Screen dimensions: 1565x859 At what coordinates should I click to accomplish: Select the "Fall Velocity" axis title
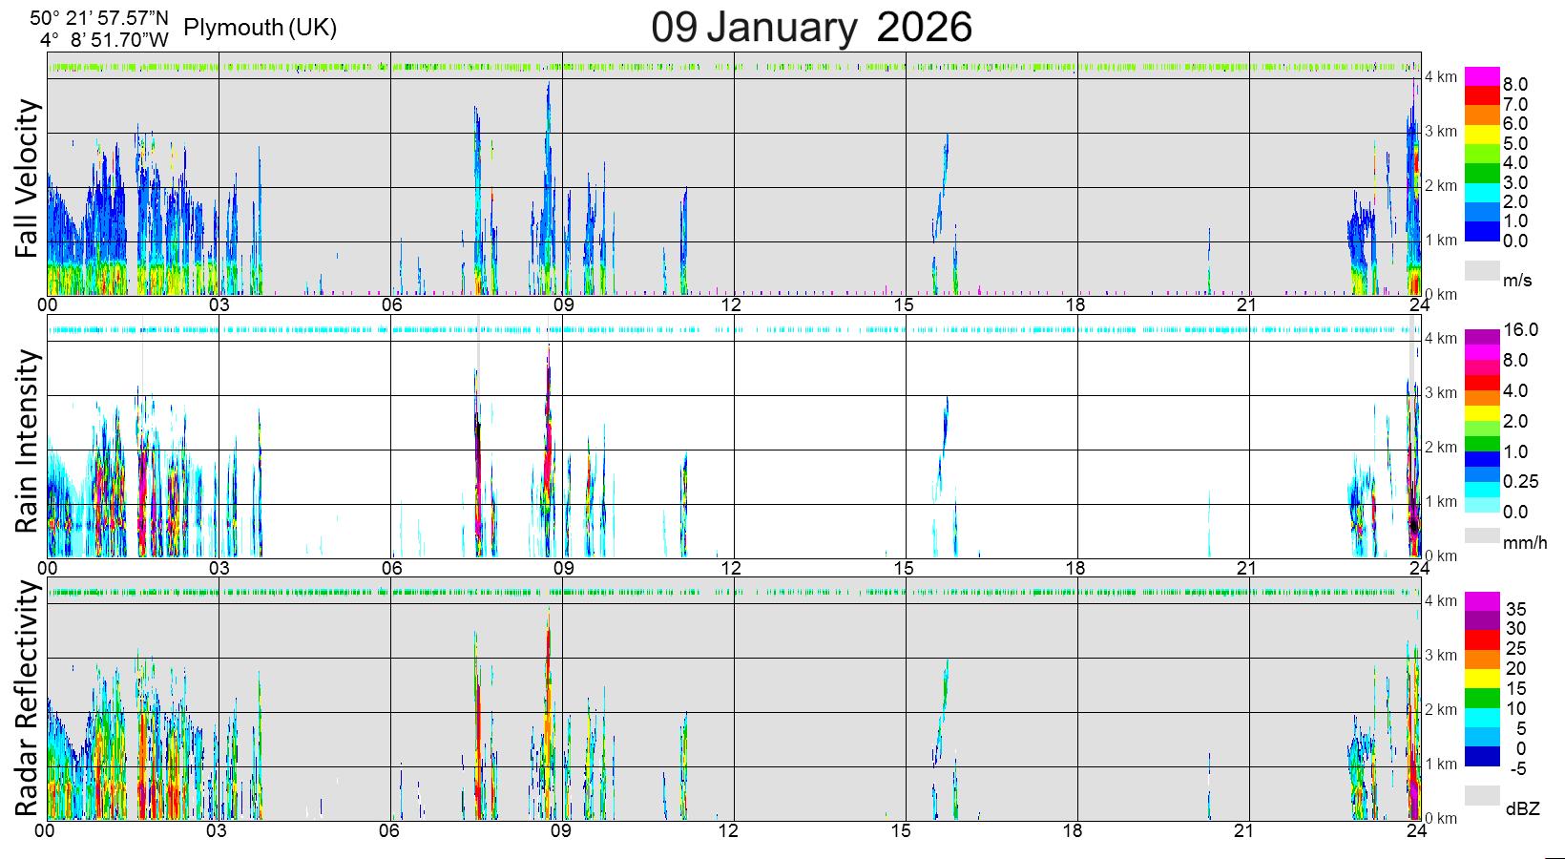pyautogui.click(x=28, y=178)
